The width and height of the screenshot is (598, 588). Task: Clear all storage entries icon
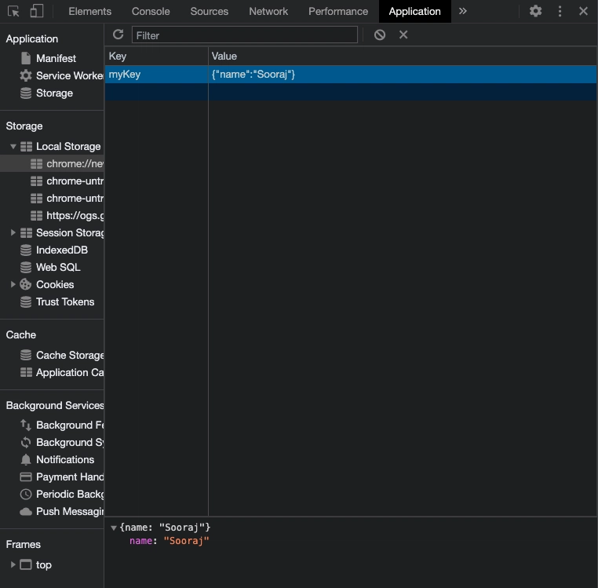click(x=380, y=35)
